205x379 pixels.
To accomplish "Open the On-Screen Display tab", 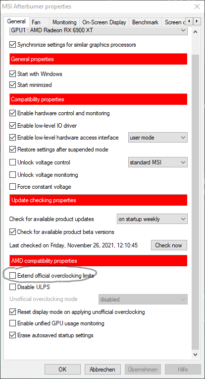I will pyautogui.click(x=104, y=22).
